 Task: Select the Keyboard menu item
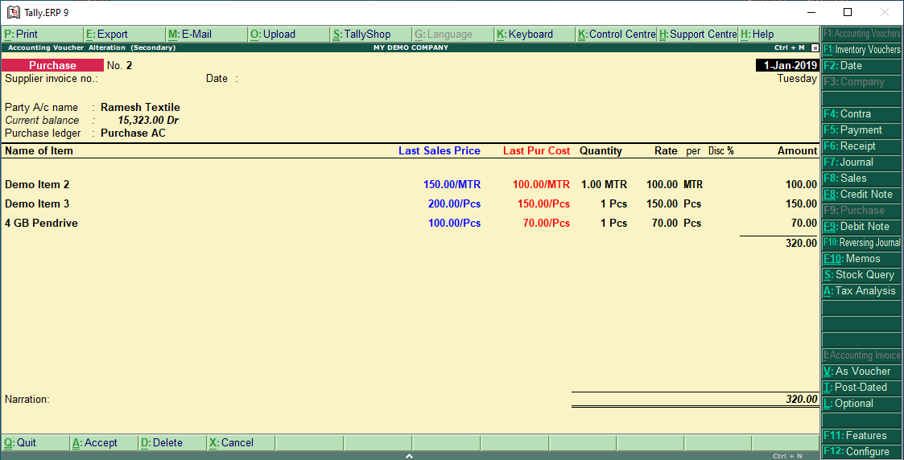tap(535, 35)
